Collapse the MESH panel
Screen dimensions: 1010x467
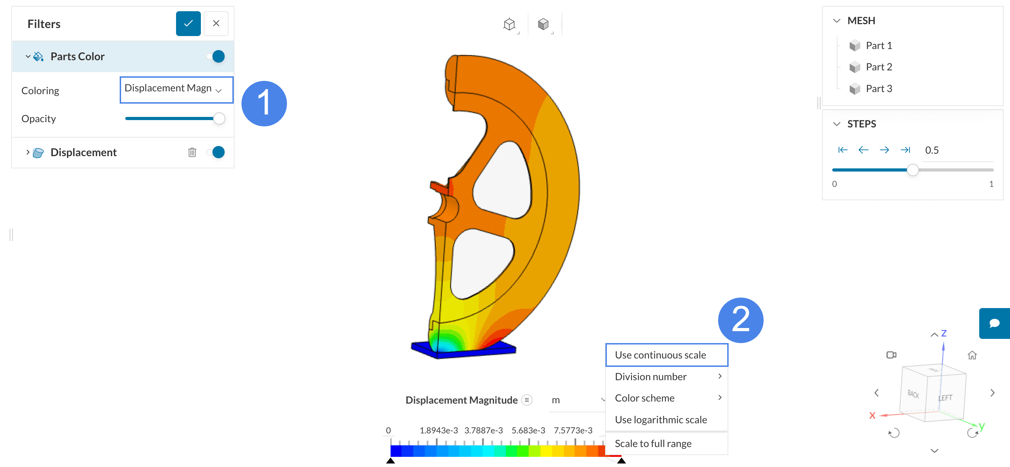click(x=836, y=20)
